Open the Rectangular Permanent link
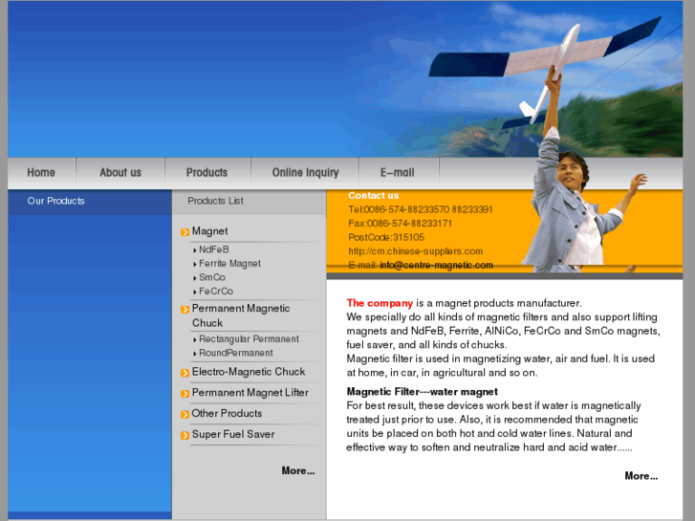695x521 pixels. click(249, 339)
